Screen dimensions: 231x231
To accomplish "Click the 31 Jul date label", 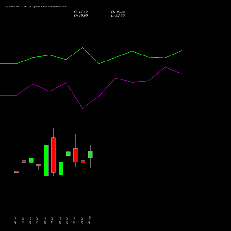I will coord(82,220).
